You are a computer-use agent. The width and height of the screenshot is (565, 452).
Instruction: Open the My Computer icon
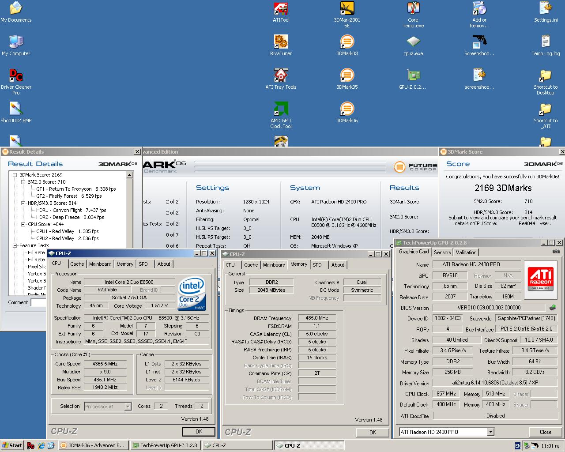tap(16, 45)
